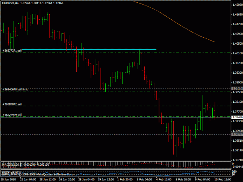Click the 28 Jan 04:00 time axis label
Screen dimensions: 243x182
(86, 179)
